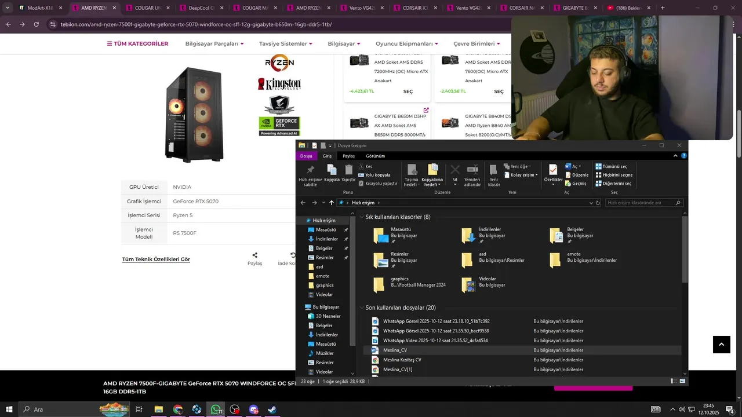
Task: Click 'Tümünü seç' select all
Action: coord(612,166)
